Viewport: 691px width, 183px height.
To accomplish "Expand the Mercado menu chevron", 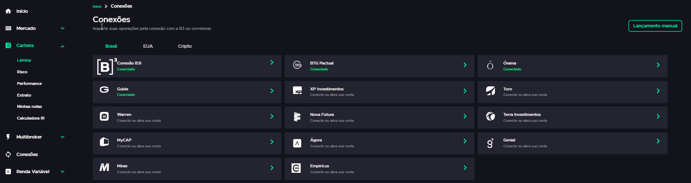I will (x=63, y=28).
